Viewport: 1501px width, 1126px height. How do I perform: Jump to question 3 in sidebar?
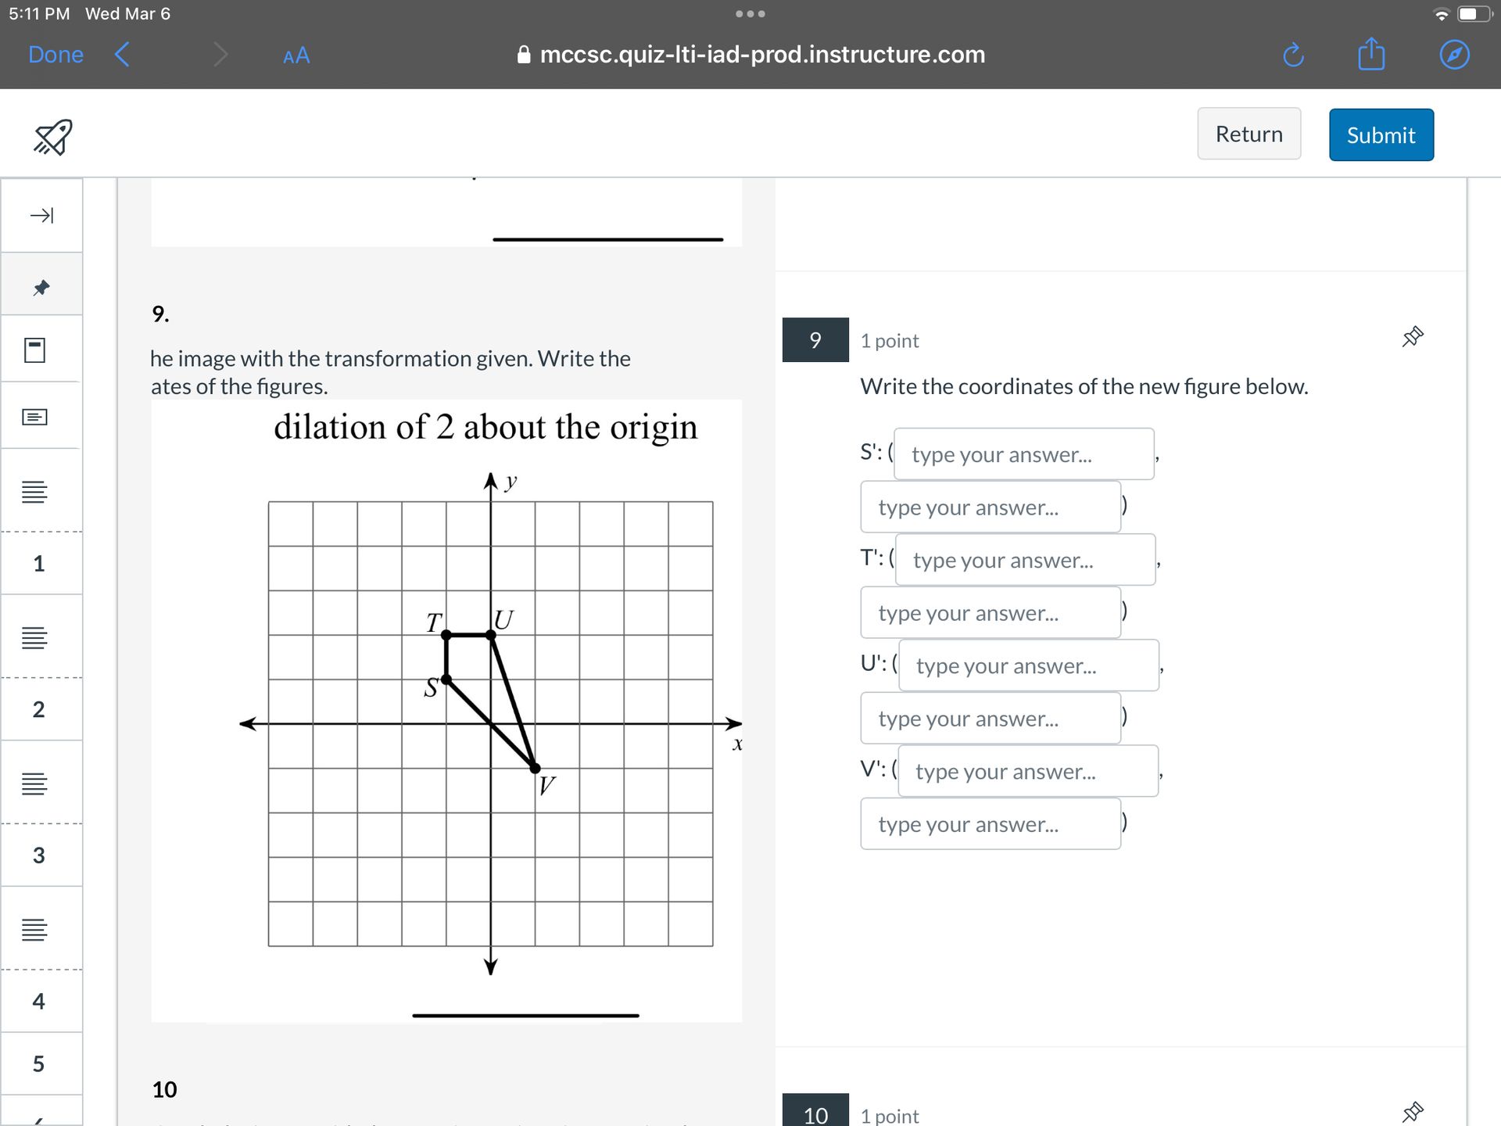tap(39, 855)
